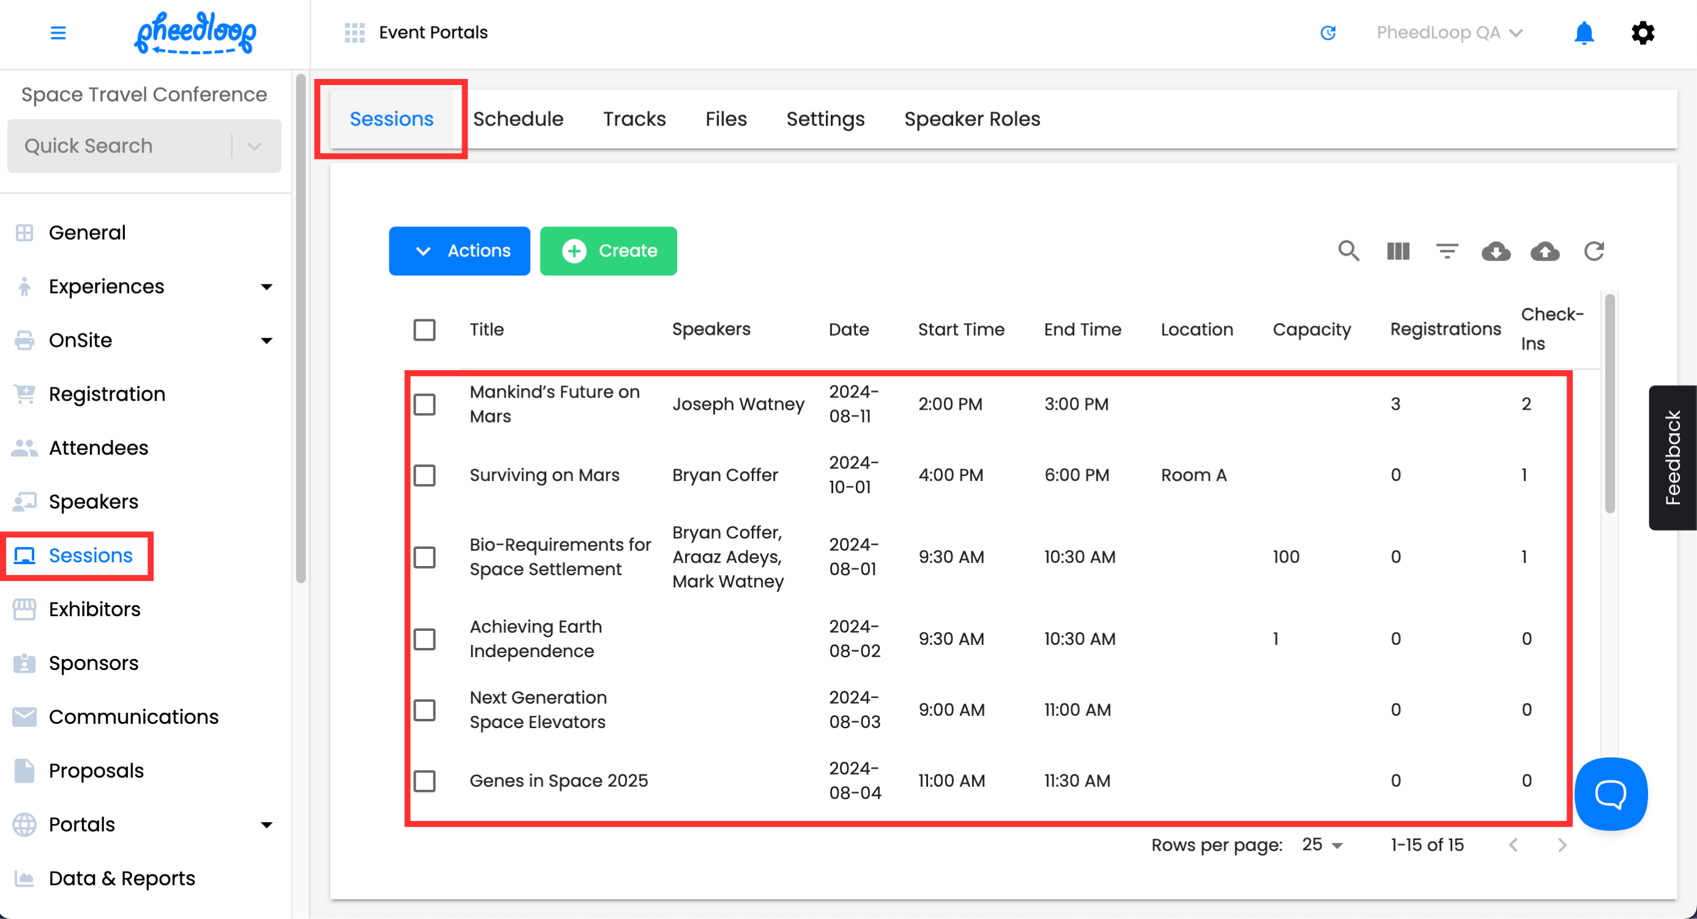Viewport: 1697px width, 919px height.
Task: Toggle the hamburger sidebar menu
Action: (x=58, y=33)
